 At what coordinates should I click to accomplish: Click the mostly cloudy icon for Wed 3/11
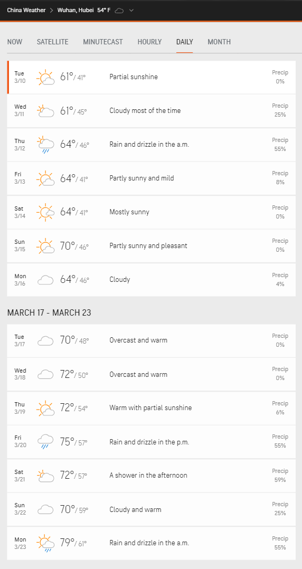pyautogui.click(x=46, y=111)
